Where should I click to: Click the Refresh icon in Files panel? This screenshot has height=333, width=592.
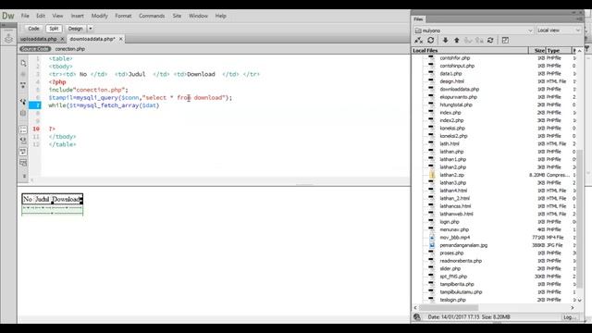click(430, 40)
